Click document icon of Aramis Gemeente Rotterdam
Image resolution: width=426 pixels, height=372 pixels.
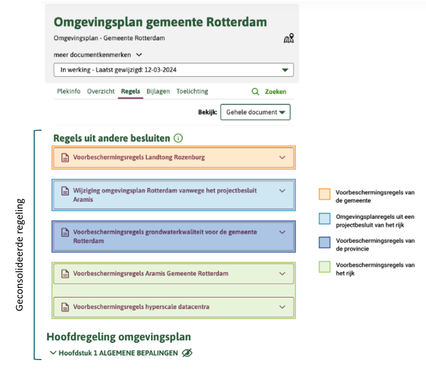[65, 273]
